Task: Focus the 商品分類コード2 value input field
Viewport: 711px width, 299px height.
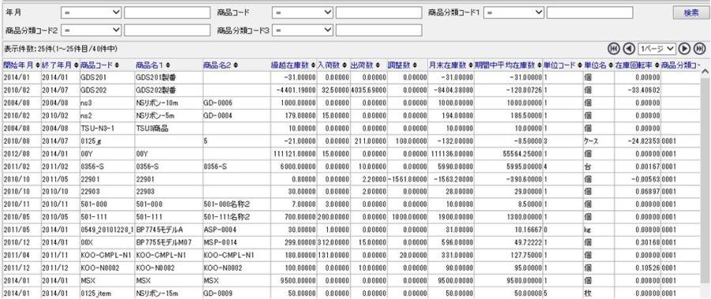Action: [167, 30]
